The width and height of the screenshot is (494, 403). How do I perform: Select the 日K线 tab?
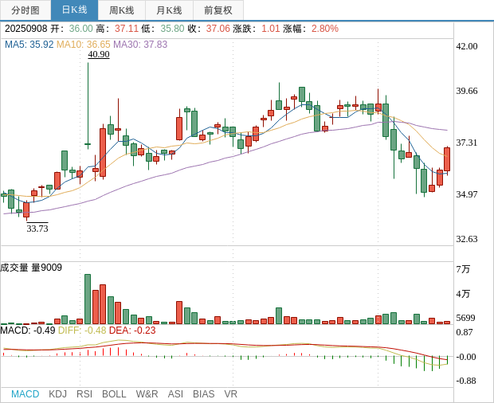click(x=74, y=10)
